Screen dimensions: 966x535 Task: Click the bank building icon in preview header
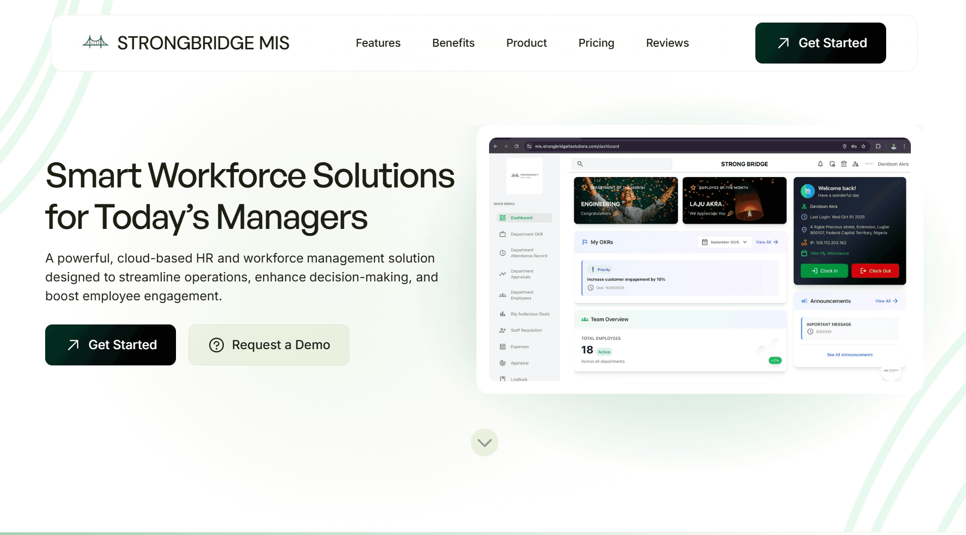point(844,164)
